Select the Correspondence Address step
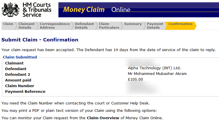 pyautogui.click(x=55, y=26)
